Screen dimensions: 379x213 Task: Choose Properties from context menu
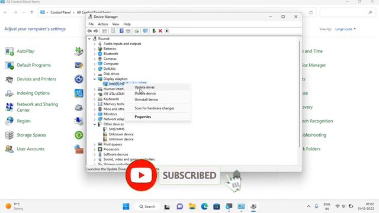point(158,117)
